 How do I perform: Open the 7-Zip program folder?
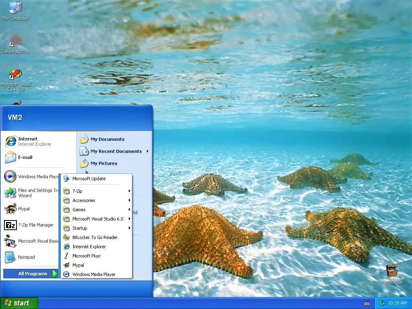pos(97,191)
